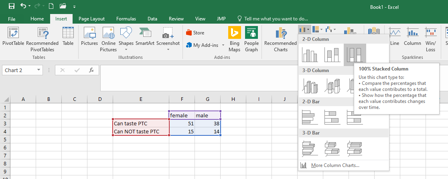This screenshot has height=179, width=448.
Task: Choose the 2-D Stacked Column chart
Action: tap(332, 54)
